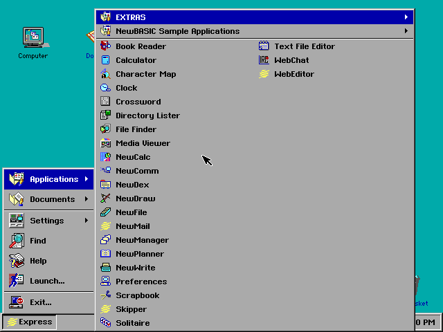Expand the NewBASIC Sample Applications arrow

(x=406, y=30)
